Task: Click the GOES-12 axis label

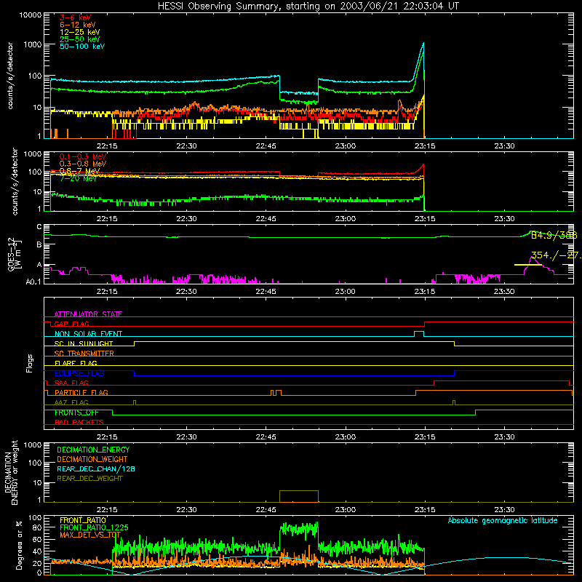Action: 11,254
